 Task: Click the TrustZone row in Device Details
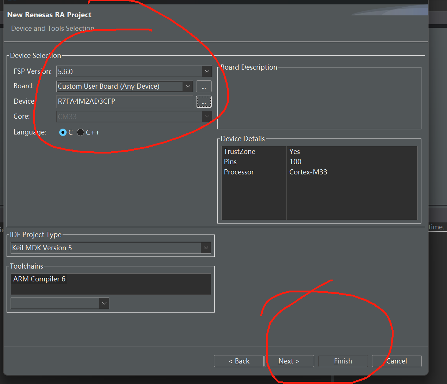(x=319, y=151)
